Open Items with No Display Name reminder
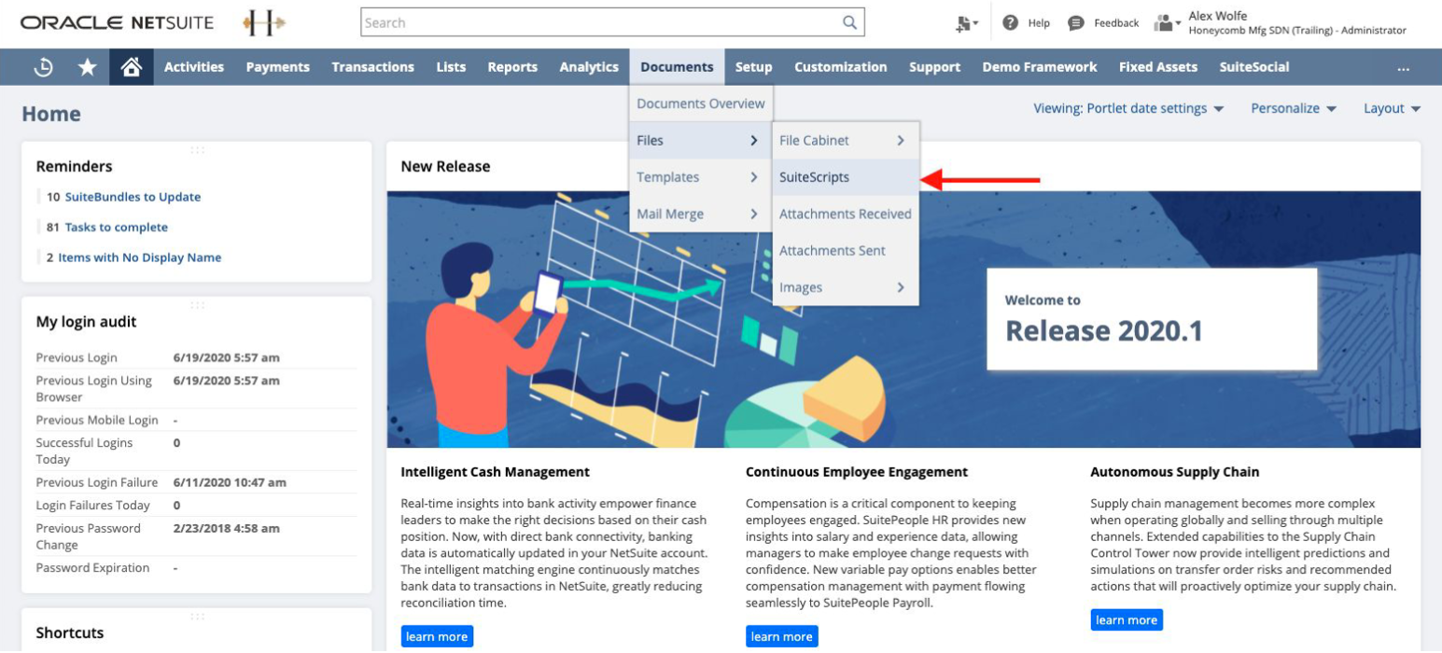Screen dimensions: 1442x653 [140, 257]
